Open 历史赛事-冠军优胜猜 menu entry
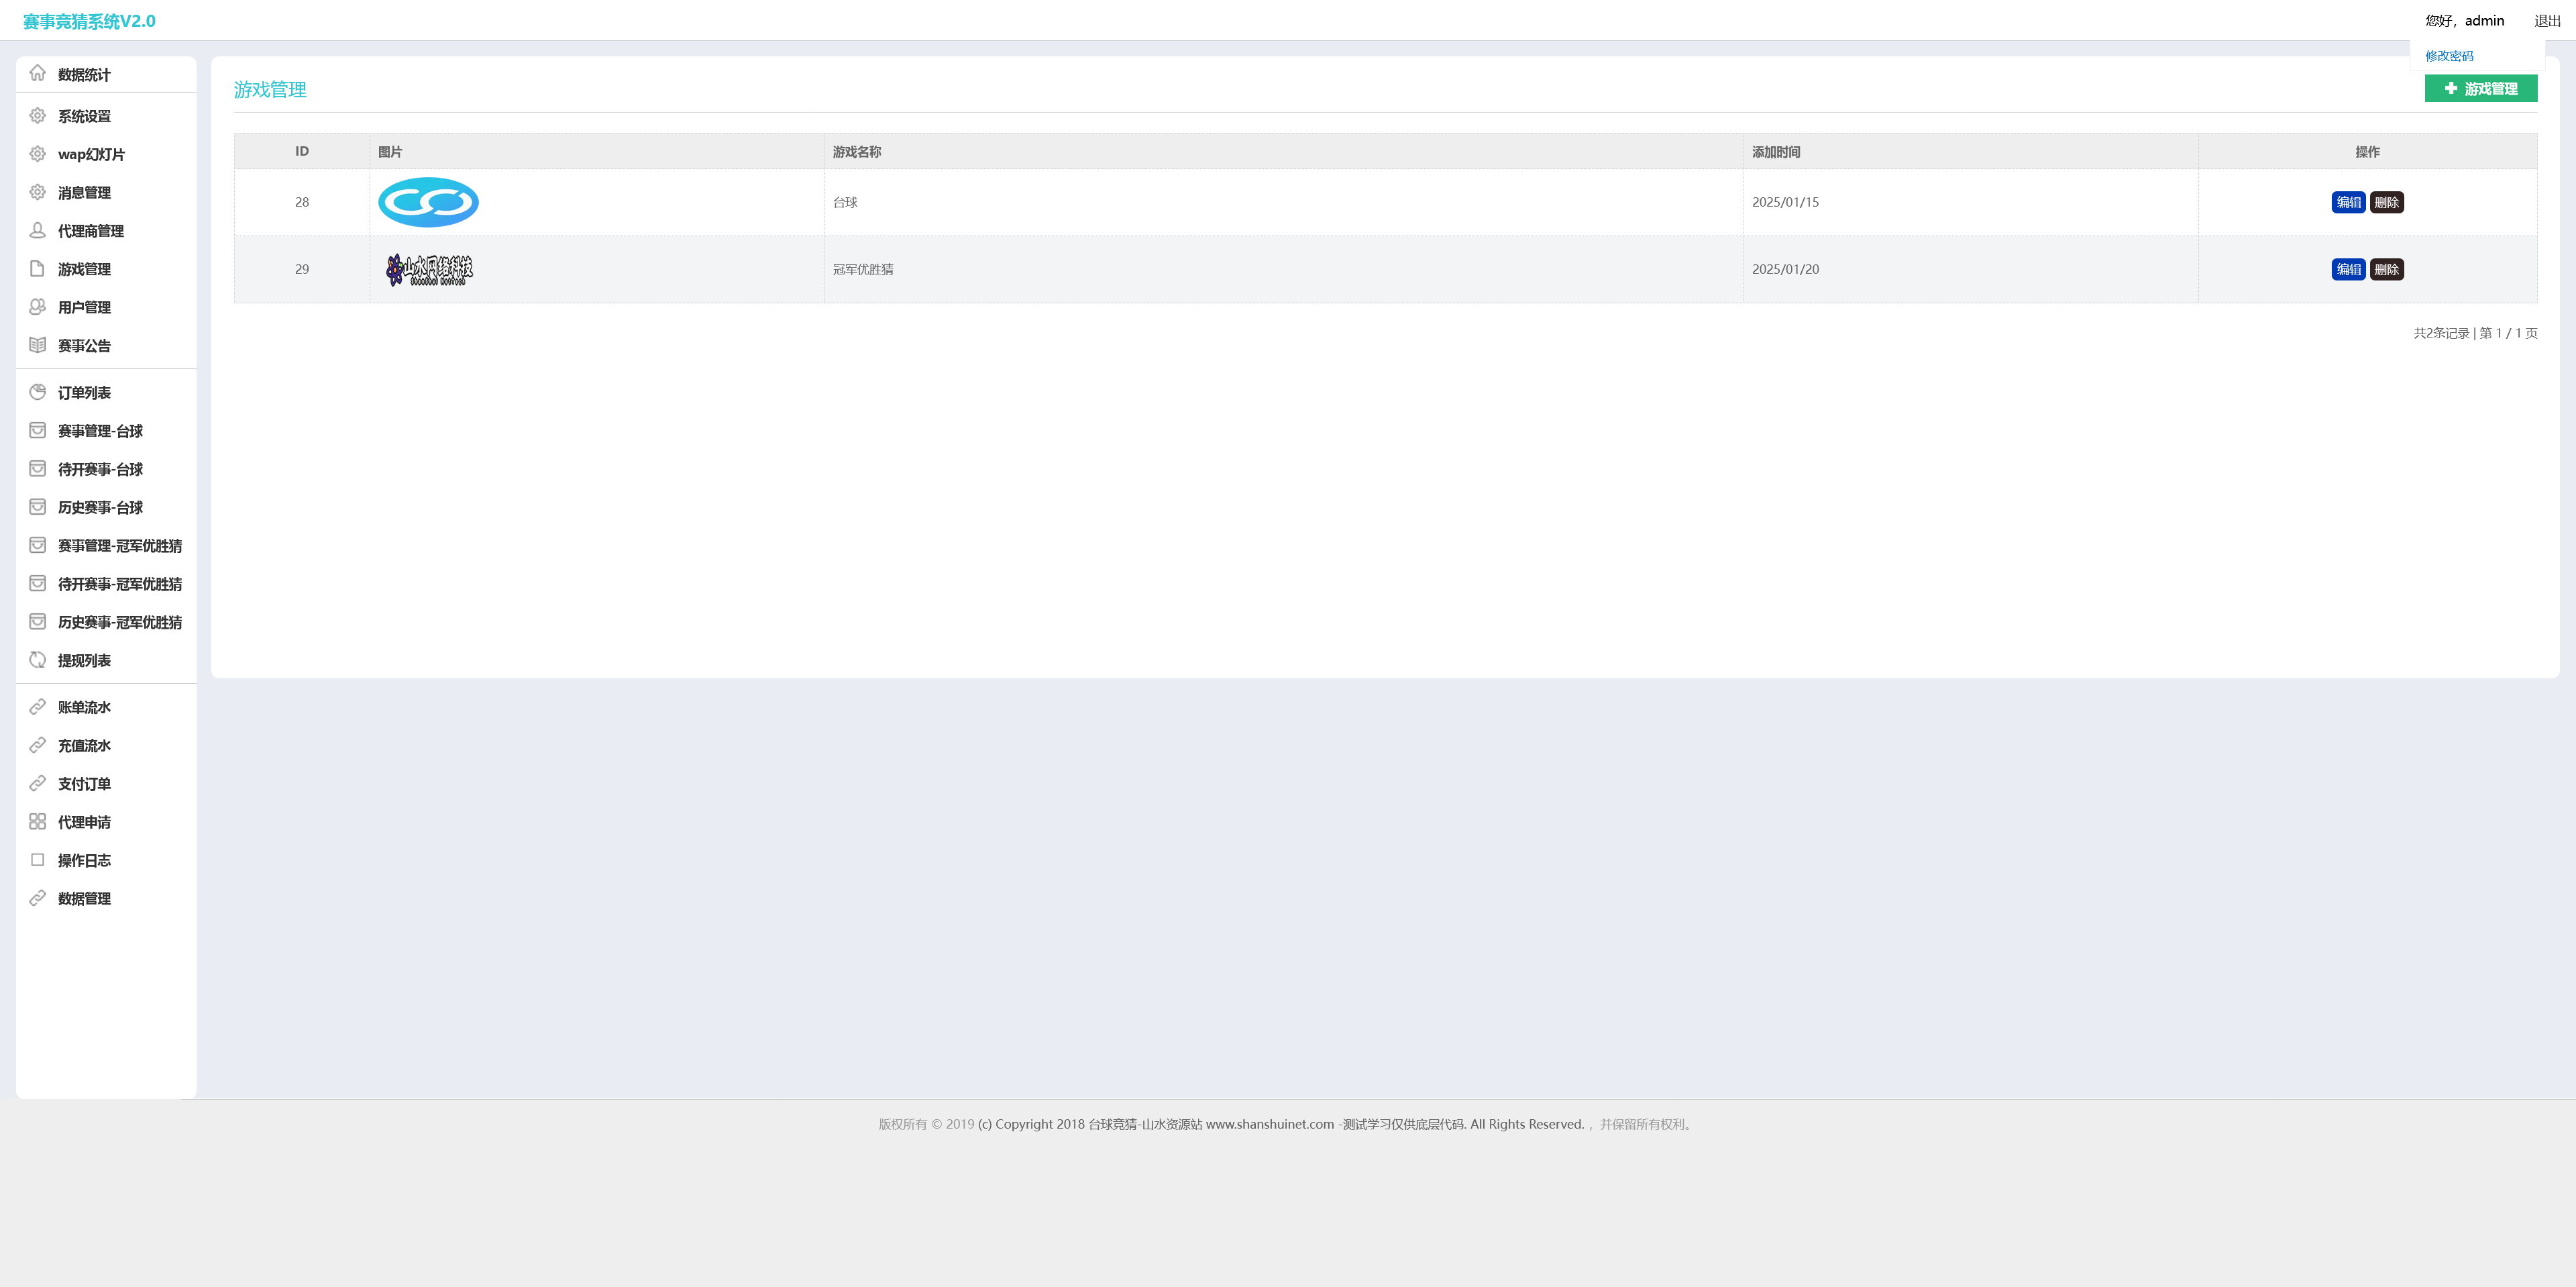2576x1287 pixels. [x=119, y=622]
